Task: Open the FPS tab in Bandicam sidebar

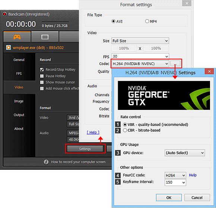Action: pos(19,74)
